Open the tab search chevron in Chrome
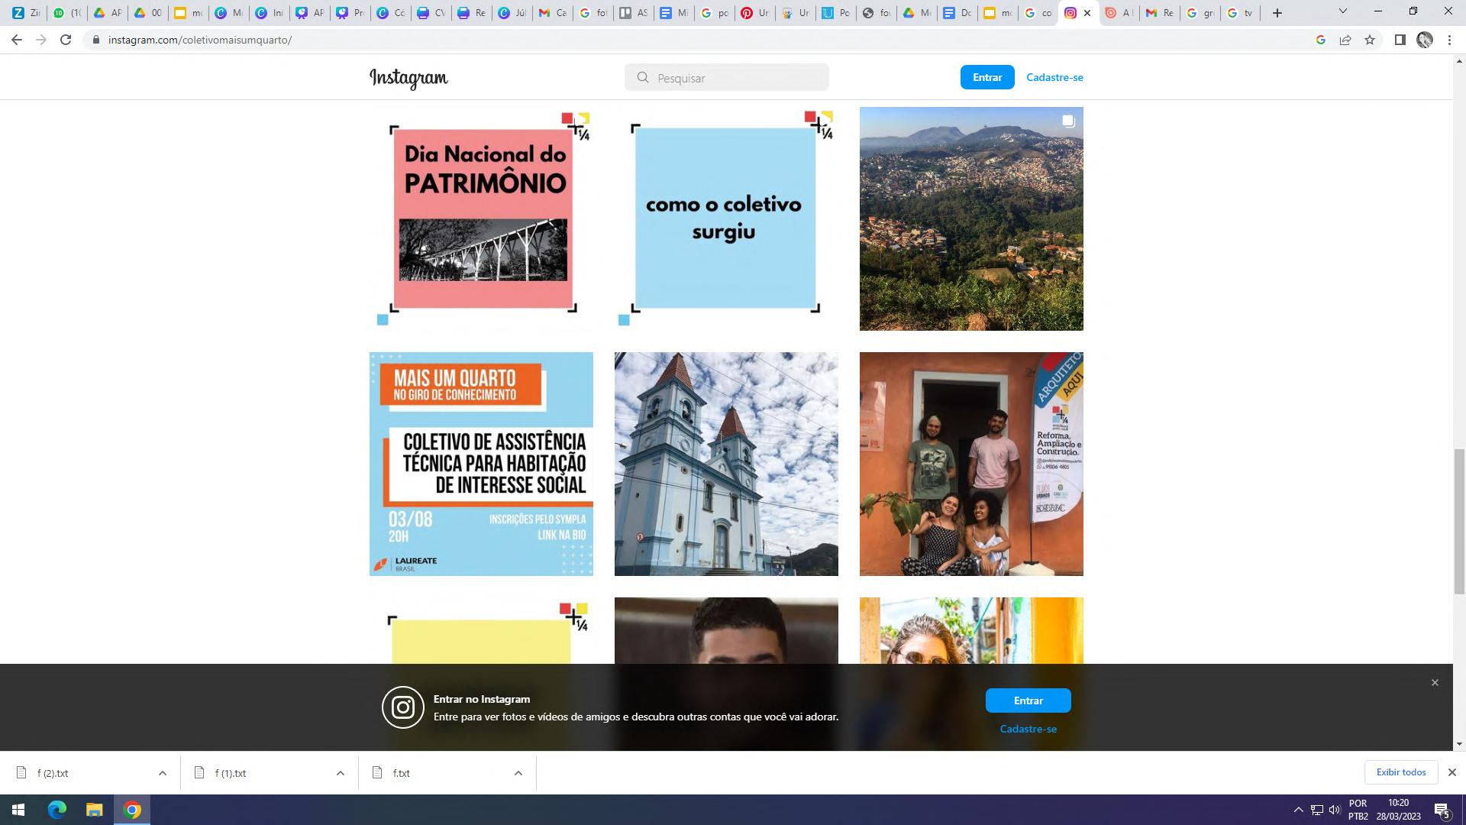Screen dimensions: 1466x825 tap(1342, 11)
